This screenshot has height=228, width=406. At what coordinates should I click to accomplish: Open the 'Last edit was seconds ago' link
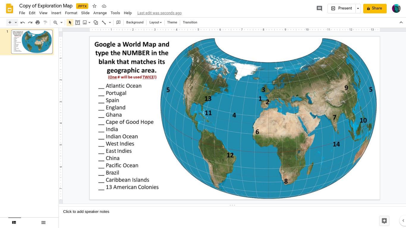159,13
